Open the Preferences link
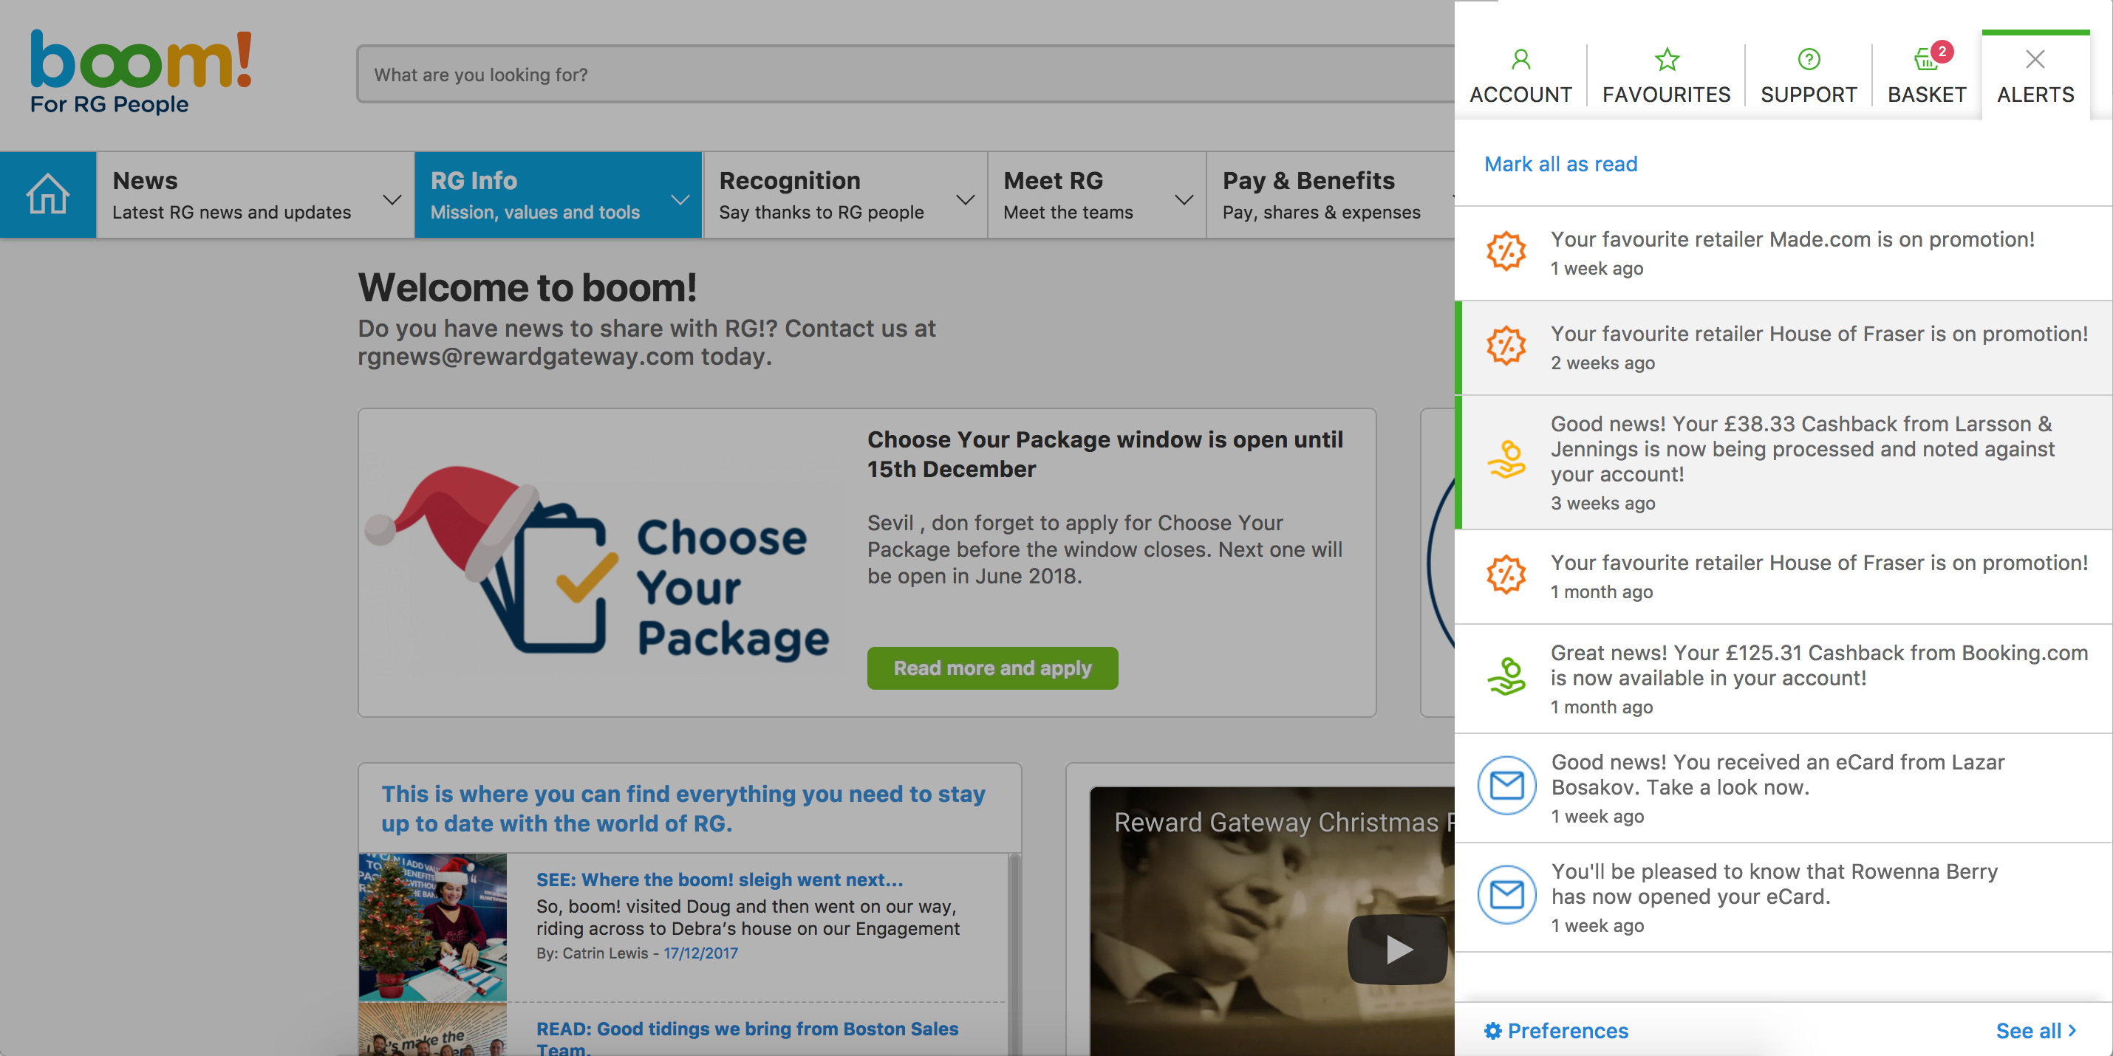Image resolution: width=2113 pixels, height=1056 pixels. (x=1556, y=1031)
